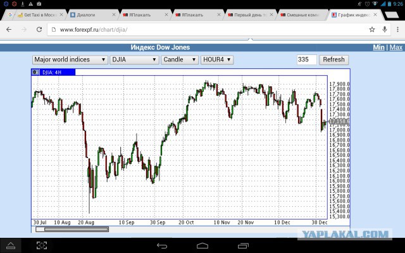
Task: Close the График индекса tab
Action: tap(375, 15)
